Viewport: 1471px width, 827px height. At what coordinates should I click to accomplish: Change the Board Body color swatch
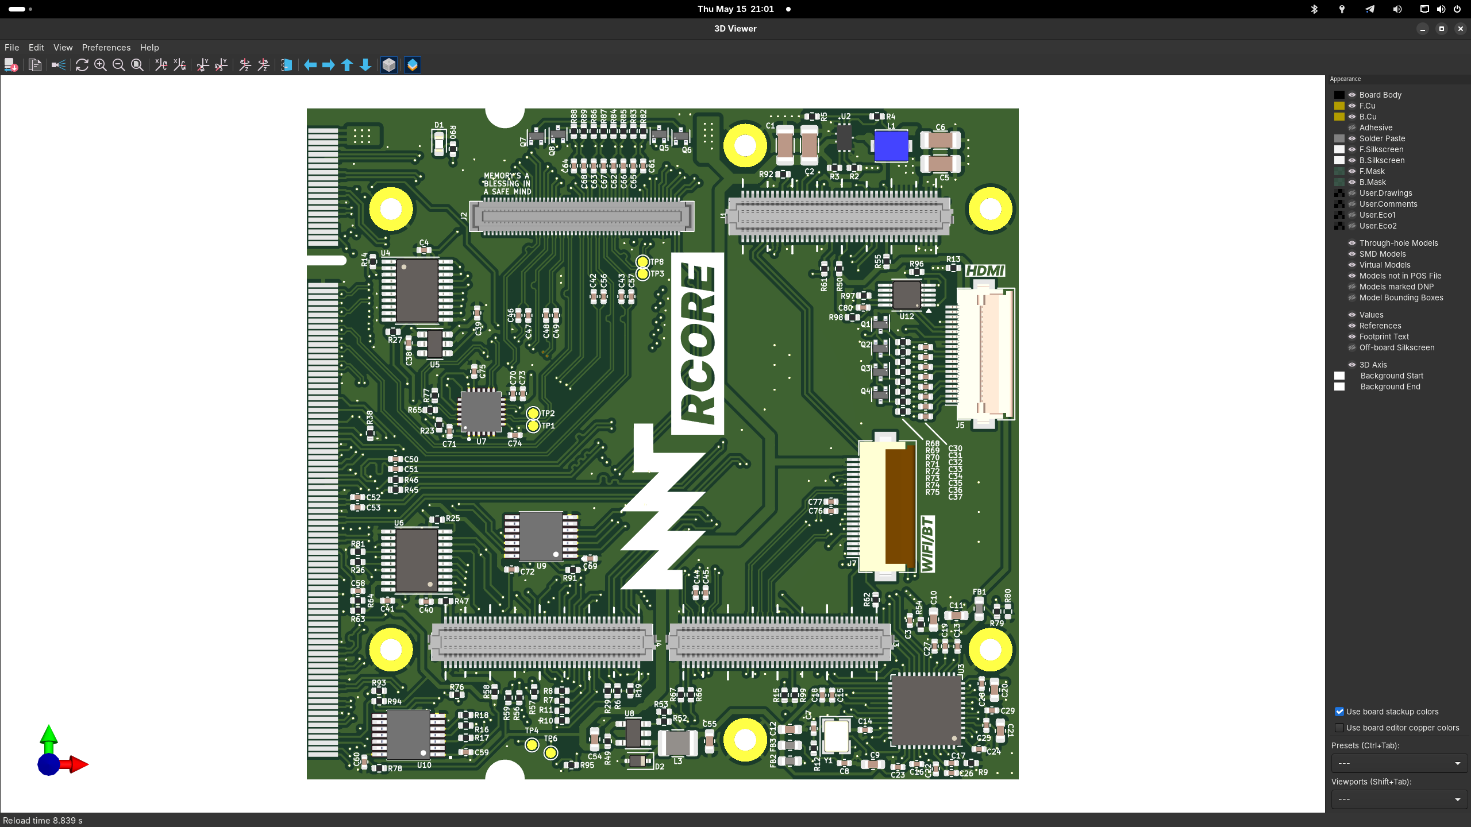point(1339,95)
